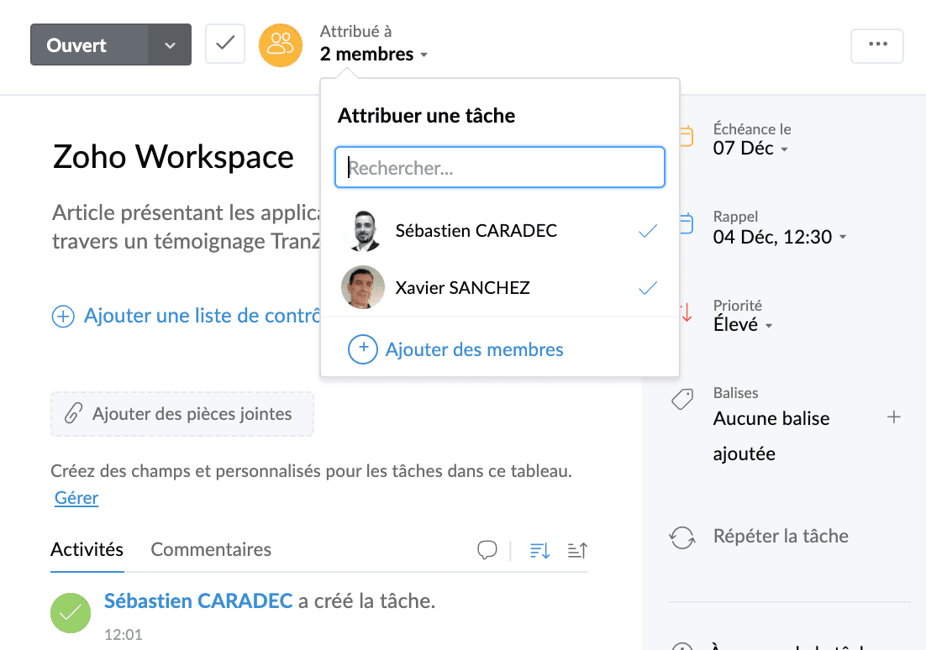
Task: Focus the Rechercher search field
Action: (x=500, y=168)
